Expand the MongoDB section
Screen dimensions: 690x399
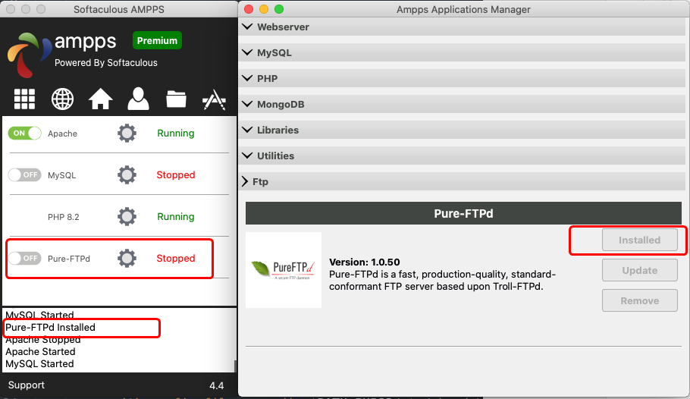(462, 105)
